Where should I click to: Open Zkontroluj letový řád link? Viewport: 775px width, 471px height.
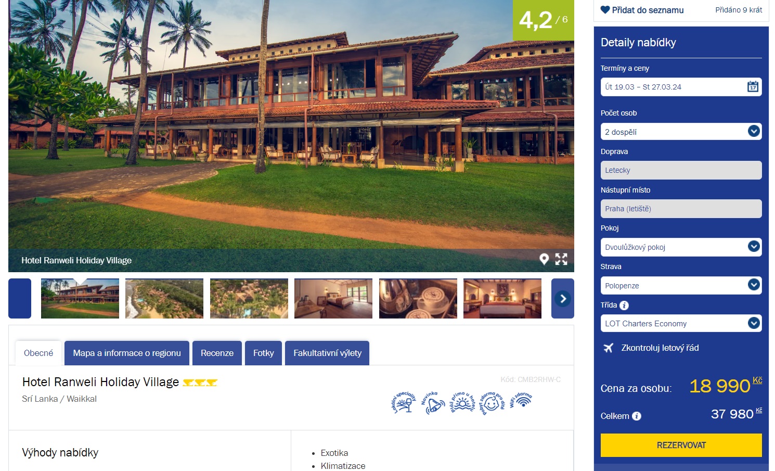(660, 348)
